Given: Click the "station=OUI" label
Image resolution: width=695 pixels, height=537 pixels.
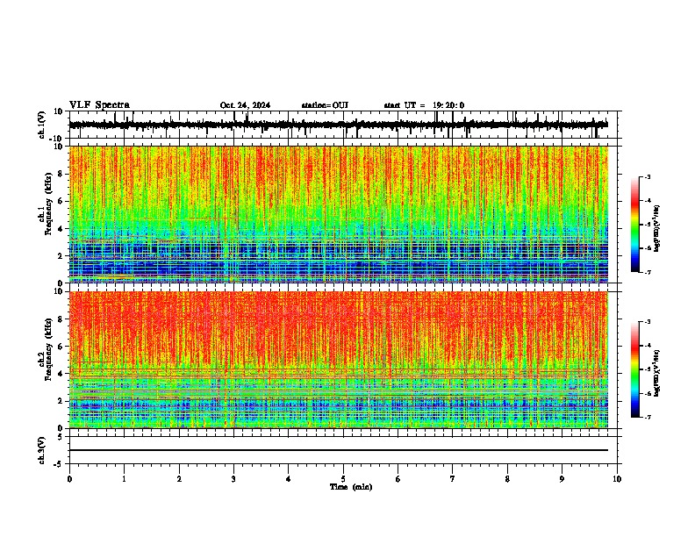Looking at the screenshot, I should pyautogui.click(x=325, y=105).
